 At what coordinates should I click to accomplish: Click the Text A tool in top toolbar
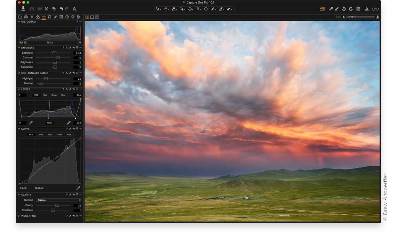[75, 9]
